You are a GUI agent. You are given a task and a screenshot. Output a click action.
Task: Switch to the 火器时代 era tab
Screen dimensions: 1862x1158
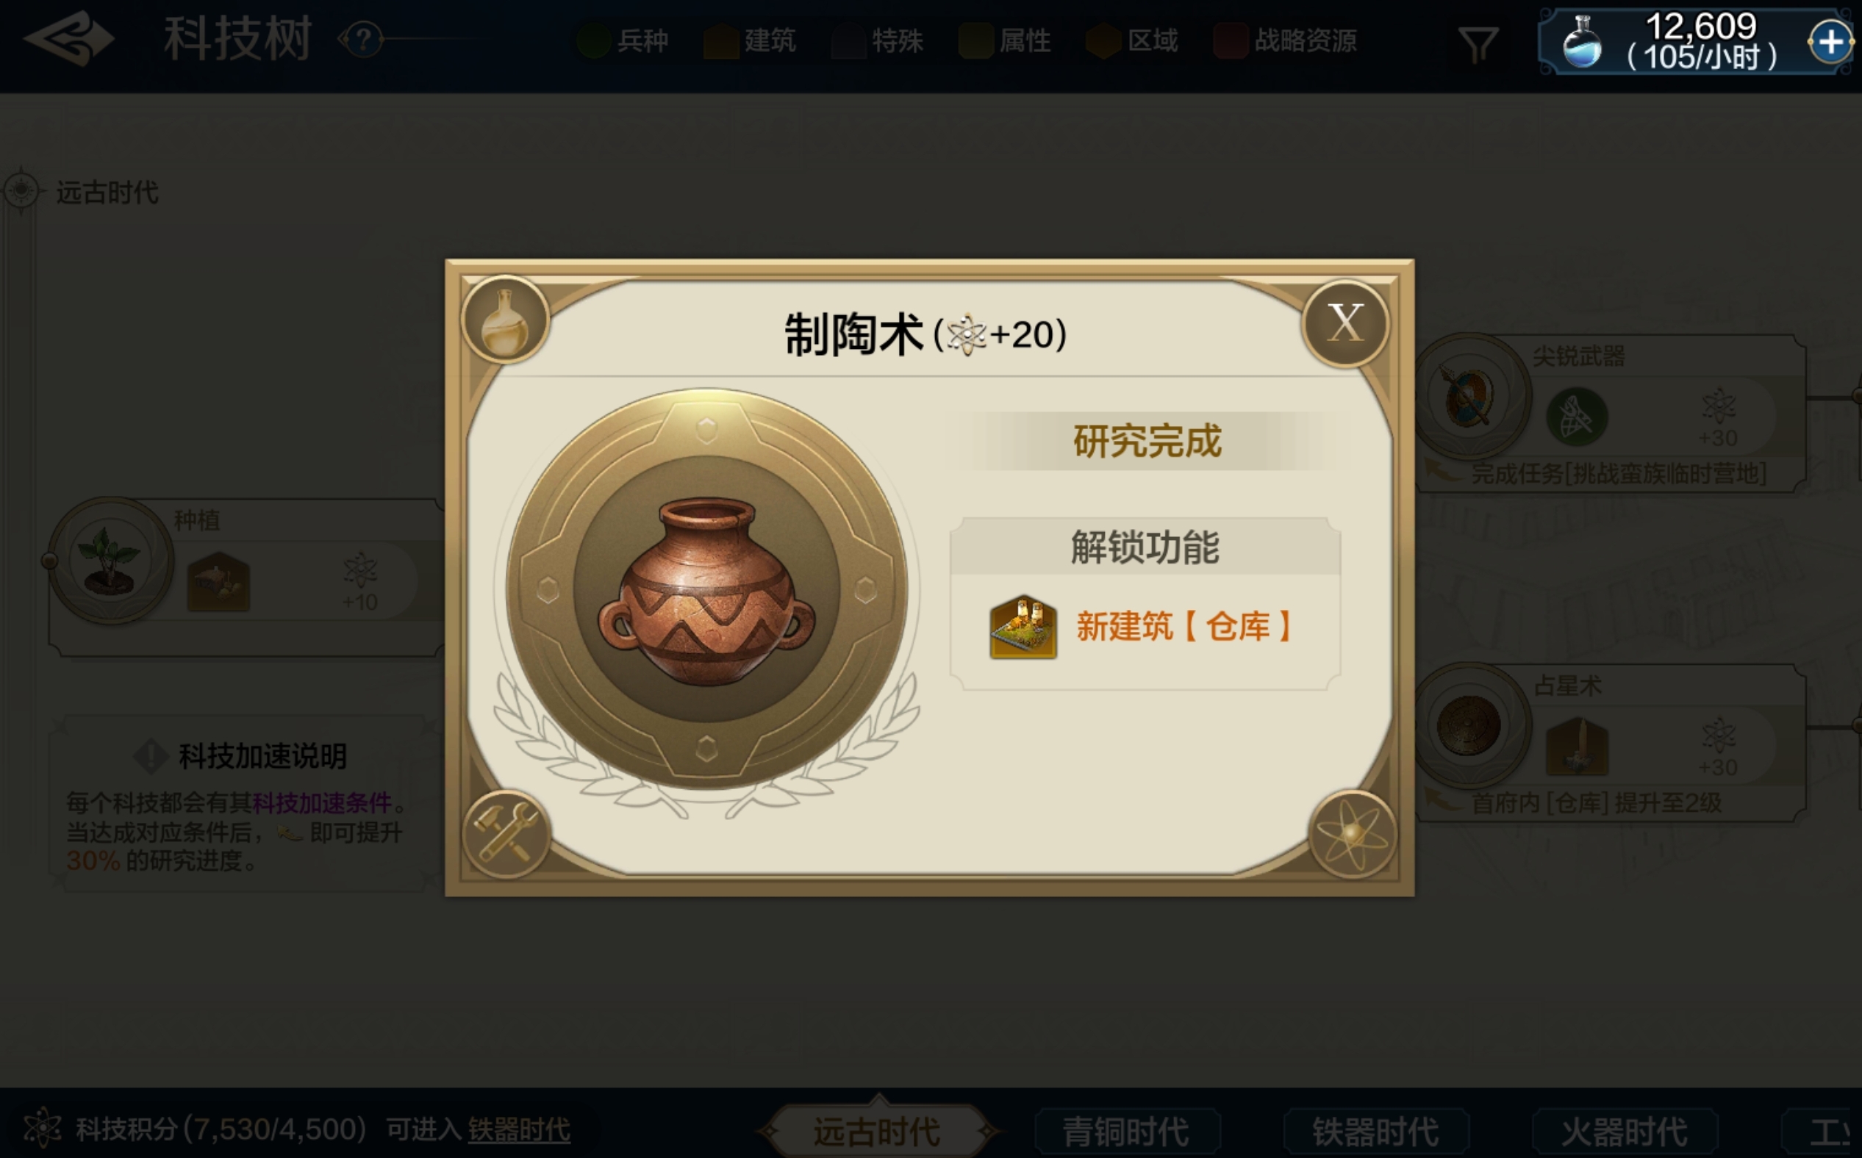pos(1625,1132)
